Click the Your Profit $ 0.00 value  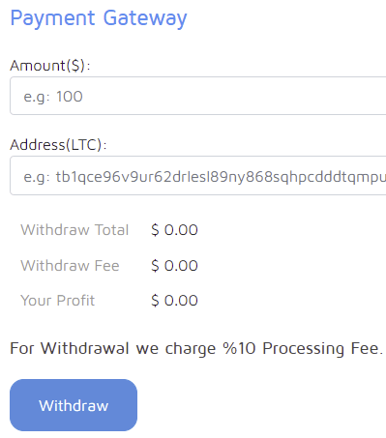(x=174, y=301)
